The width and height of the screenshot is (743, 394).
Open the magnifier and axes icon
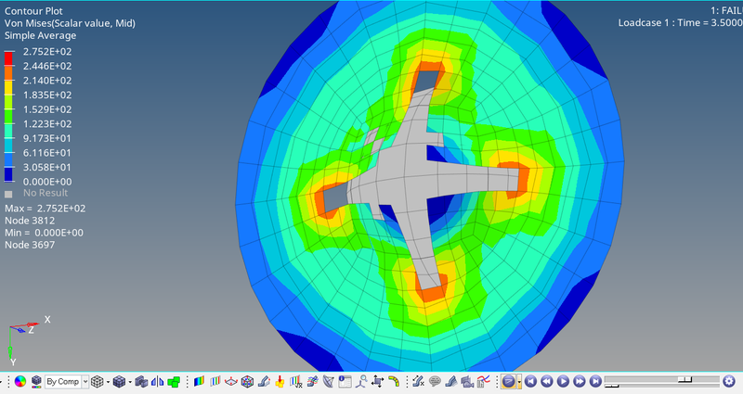tap(361, 382)
